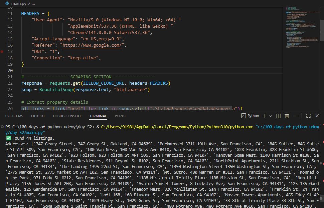Open the terminal launch profile dropdown arrow

(x=270, y=116)
